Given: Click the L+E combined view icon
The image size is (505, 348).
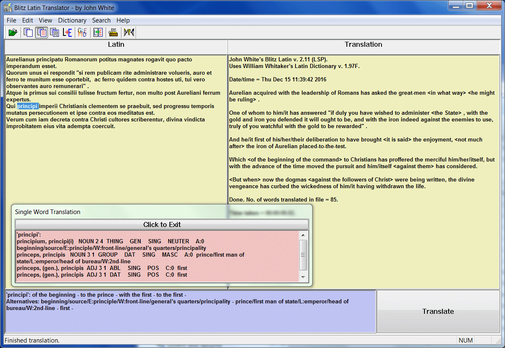Looking at the screenshot, I should (67, 32).
